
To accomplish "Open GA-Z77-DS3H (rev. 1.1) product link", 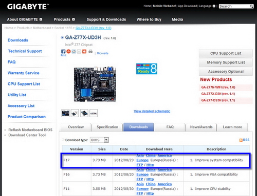I will coord(218,100).
